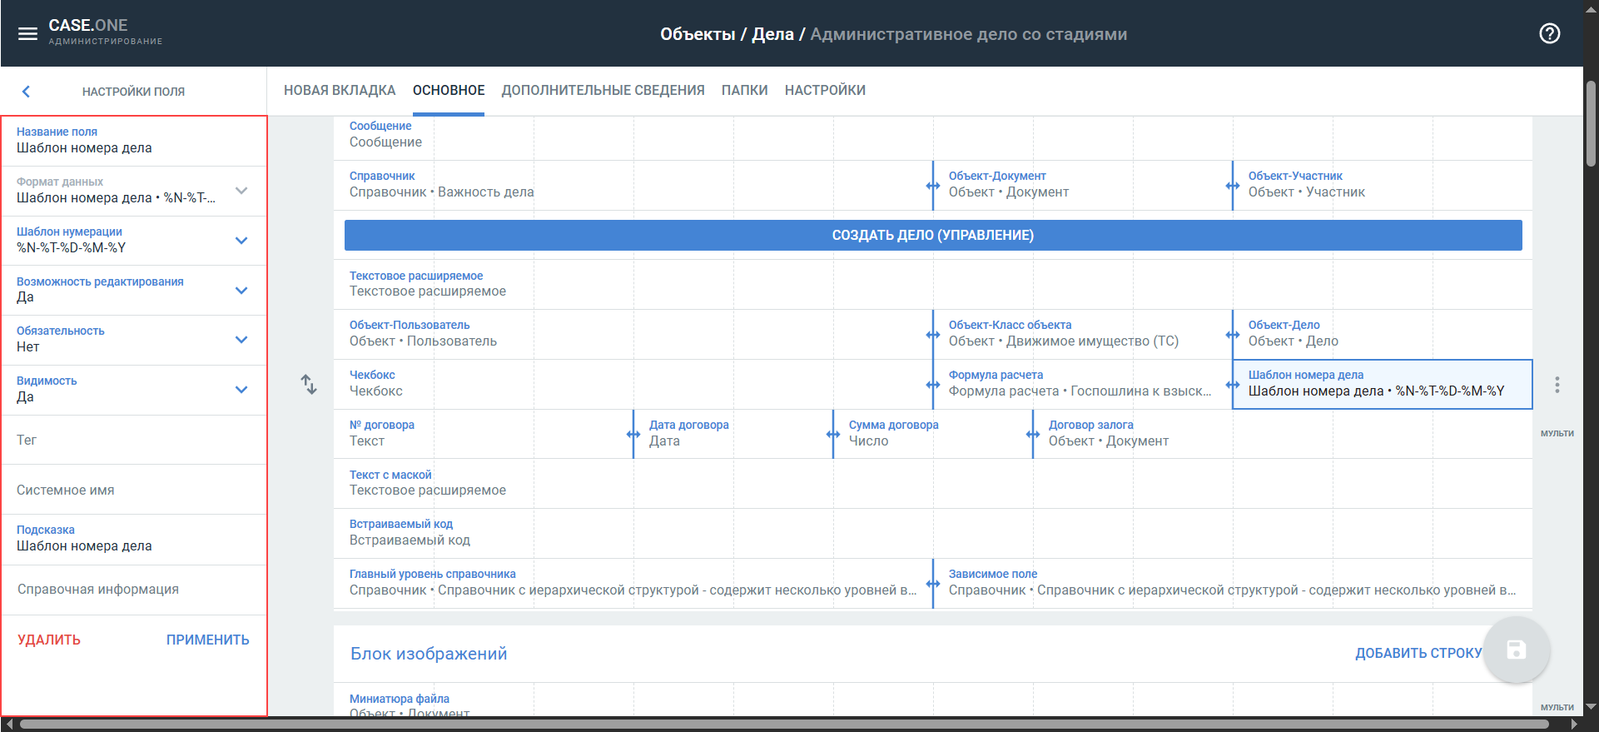Open the Обязательность dropdown
This screenshot has height=732, width=1599.
pos(241,340)
